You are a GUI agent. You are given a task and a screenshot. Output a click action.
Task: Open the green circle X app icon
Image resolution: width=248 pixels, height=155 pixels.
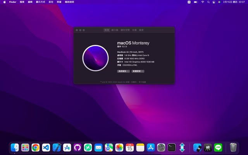coord(88,147)
